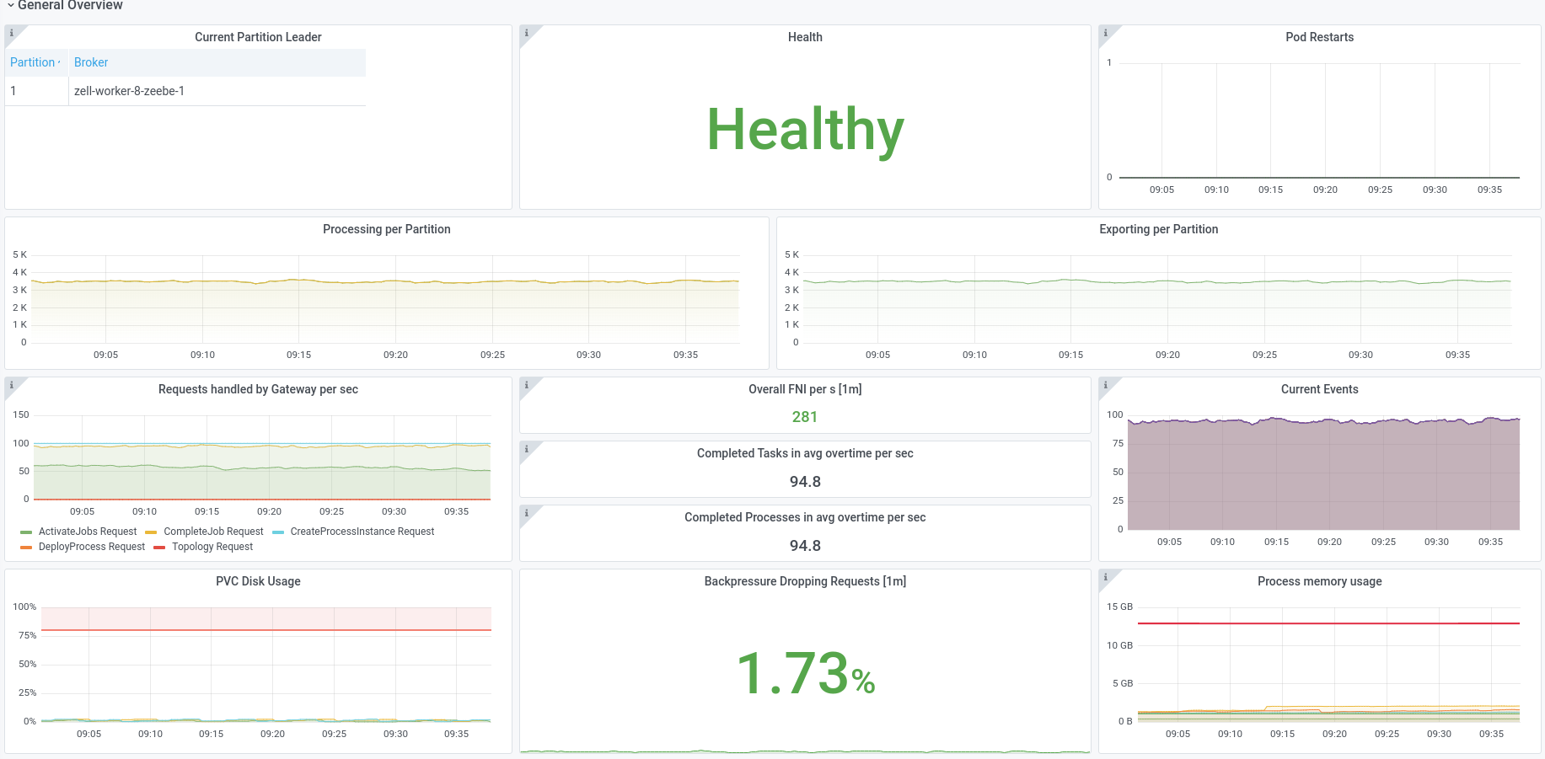The width and height of the screenshot is (1545, 759).
Task: Click the red limit line in Process memory usage
Action: (1328, 623)
